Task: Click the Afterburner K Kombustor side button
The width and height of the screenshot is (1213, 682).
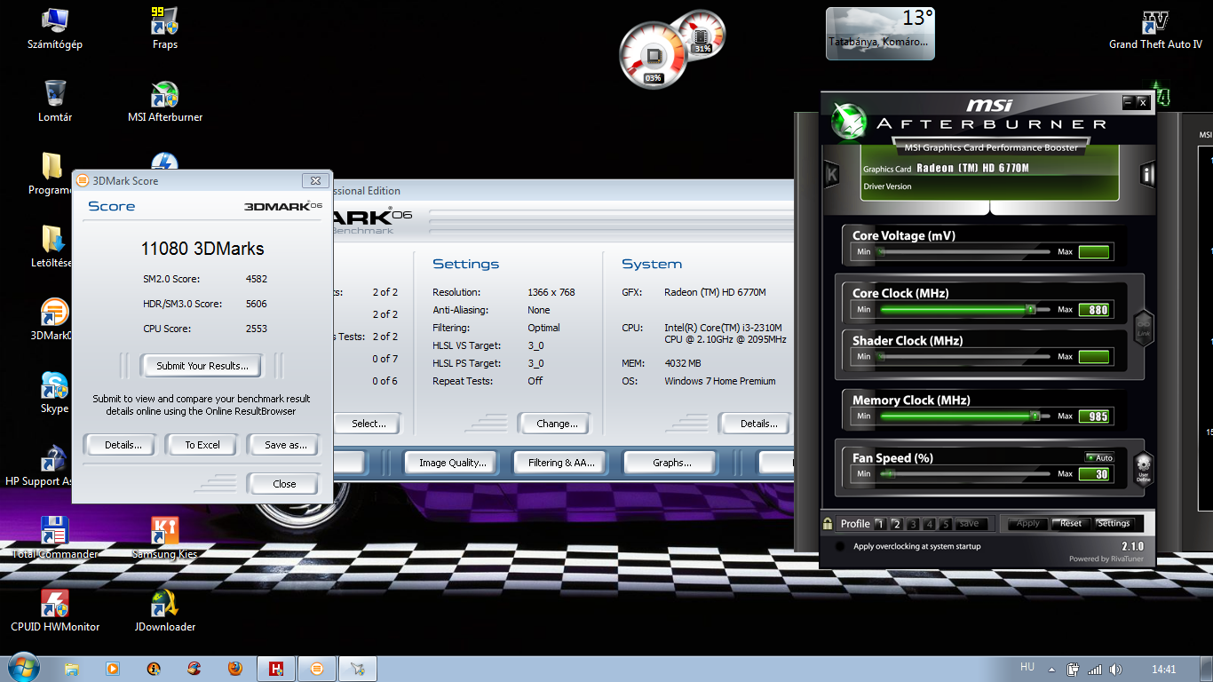Action: [x=832, y=174]
